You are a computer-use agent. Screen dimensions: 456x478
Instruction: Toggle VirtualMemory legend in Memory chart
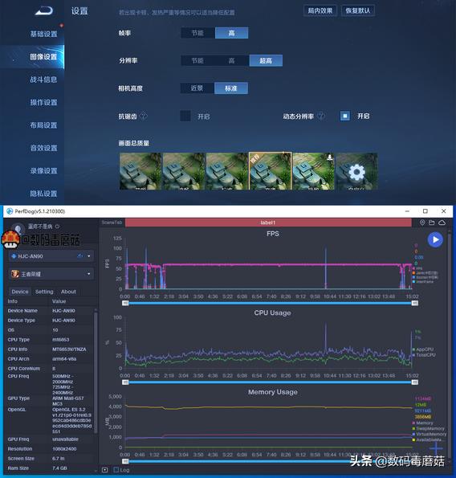click(x=429, y=434)
